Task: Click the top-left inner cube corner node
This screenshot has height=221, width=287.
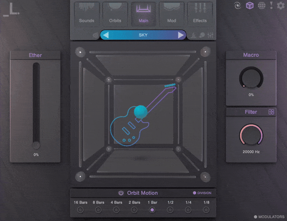Action: (x=109, y=80)
